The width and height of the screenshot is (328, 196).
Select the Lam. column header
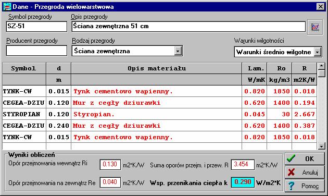[x=255, y=68]
